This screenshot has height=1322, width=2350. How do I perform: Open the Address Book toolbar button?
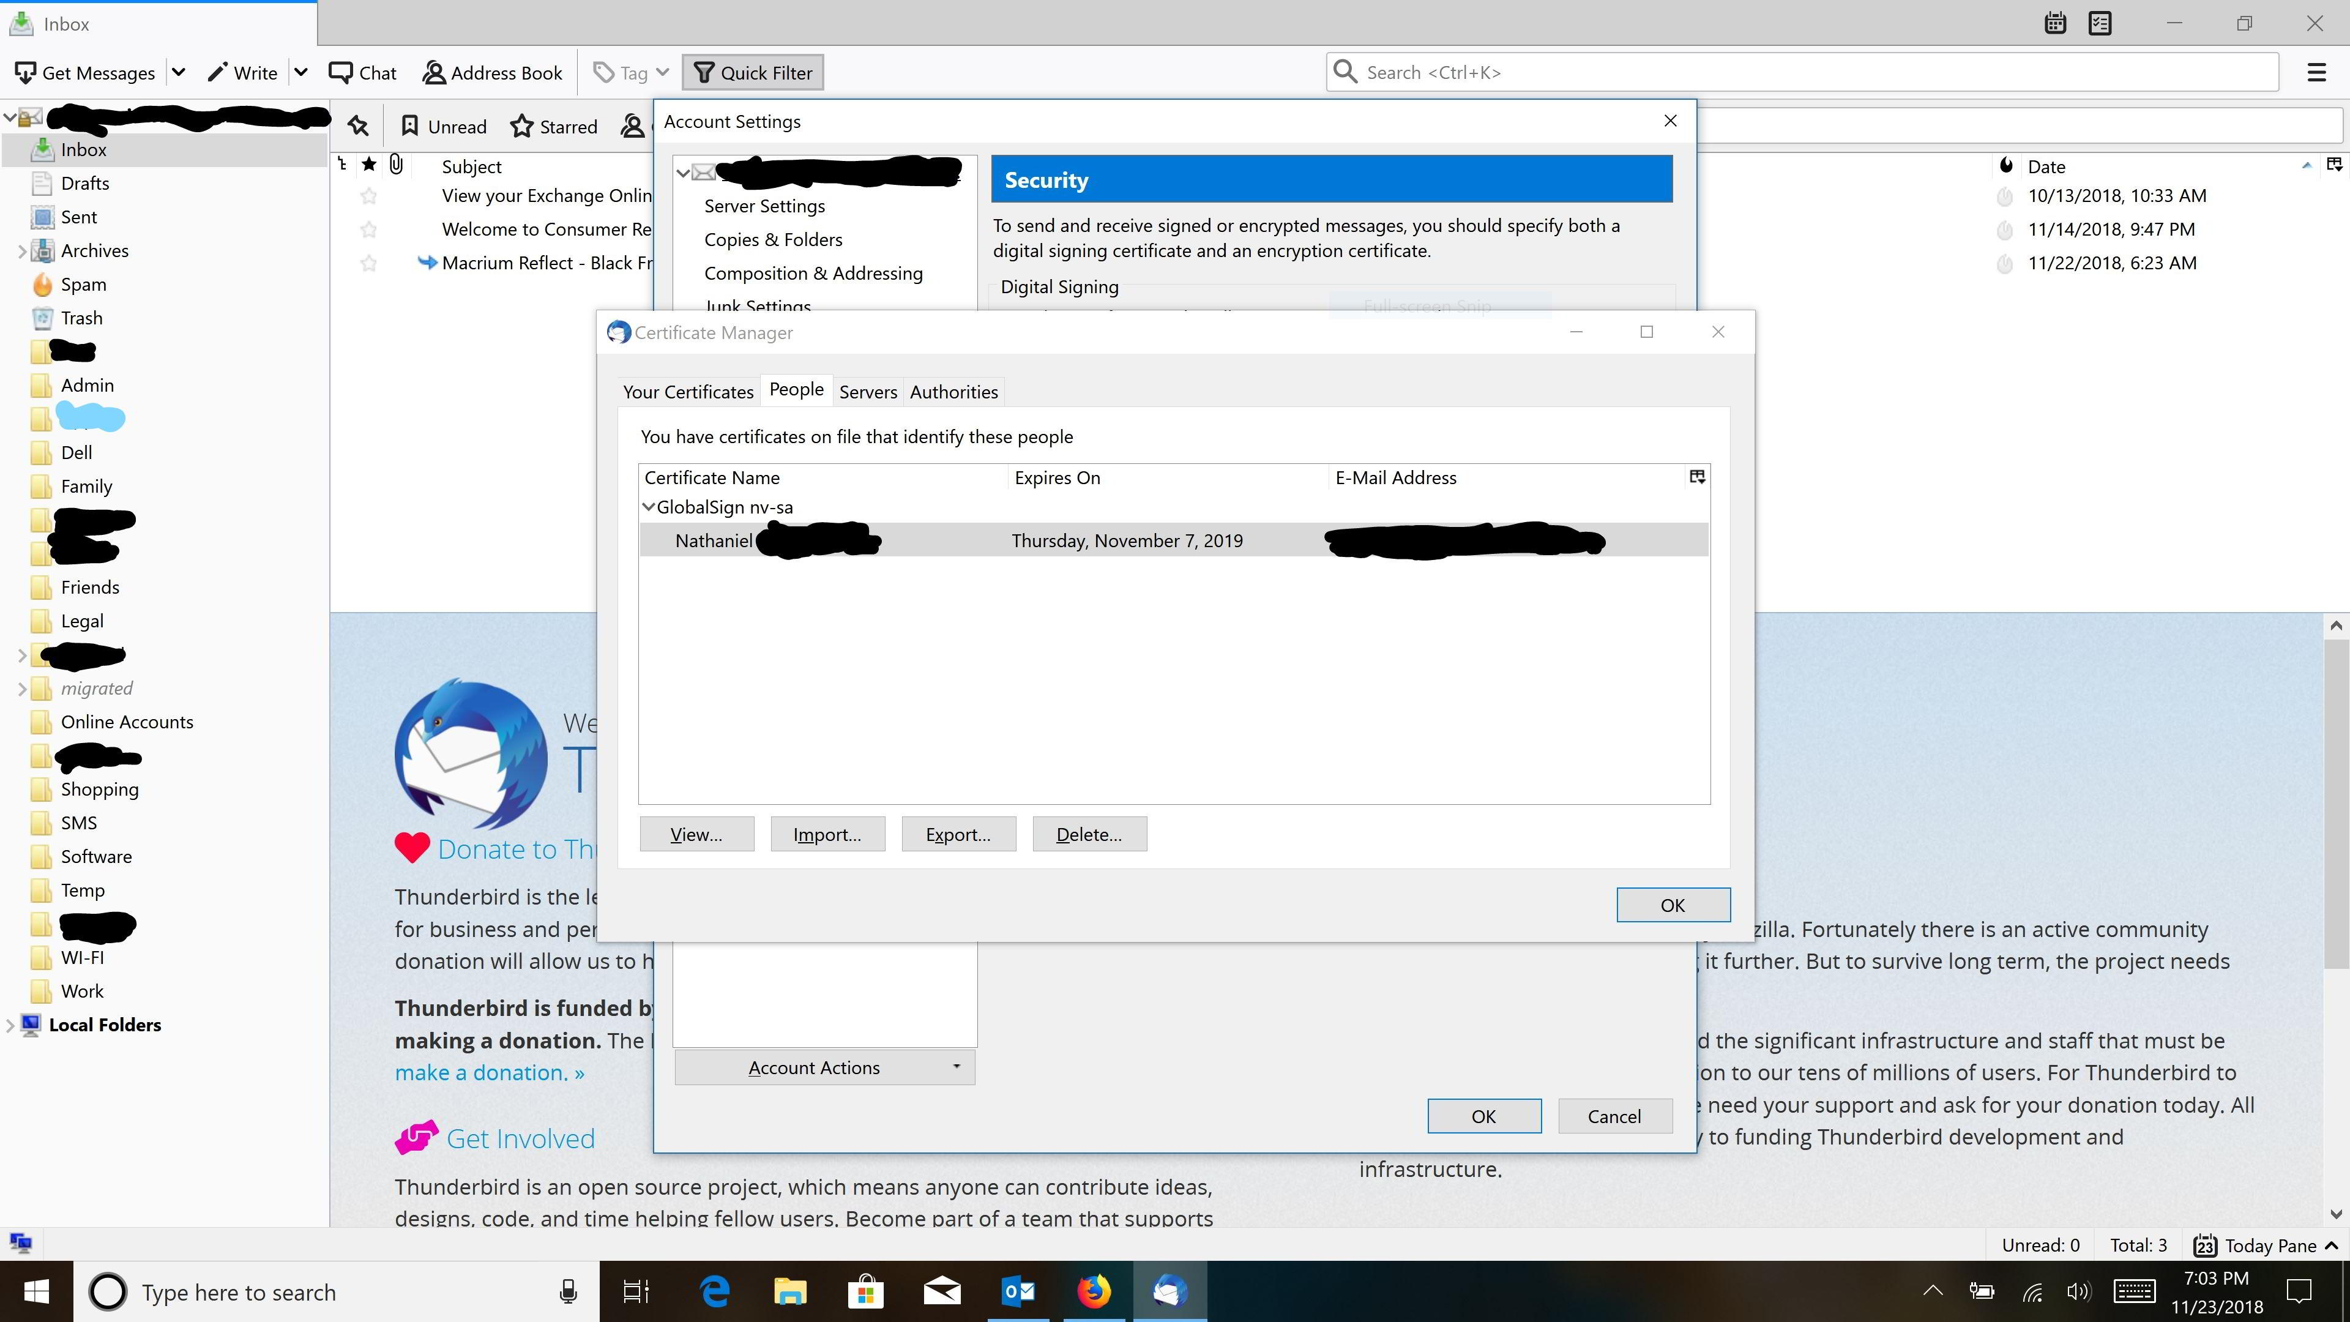point(493,73)
